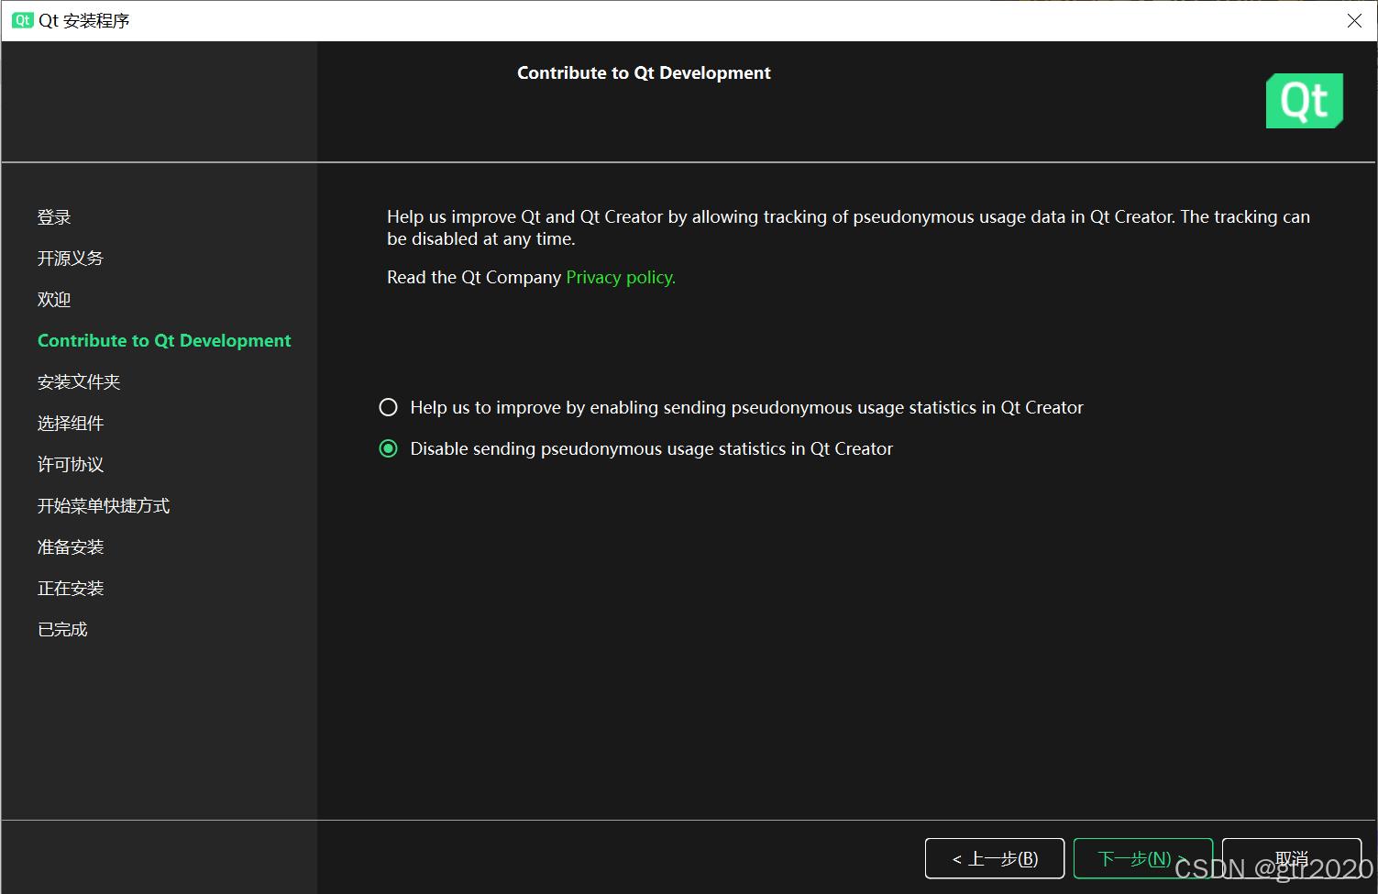
Task: Select Disable sending usage statistics radio button
Action: pos(389,448)
